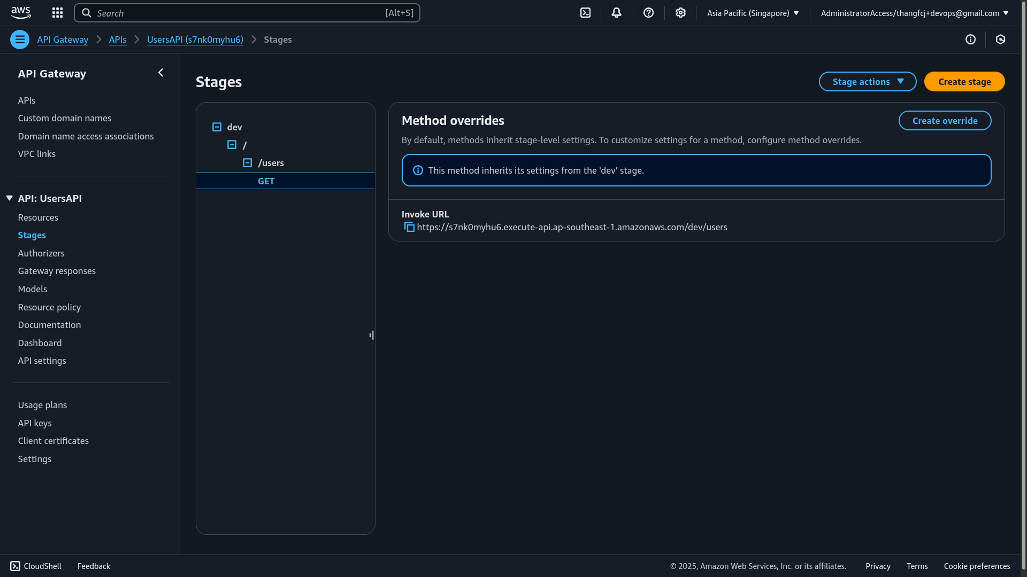The height and width of the screenshot is (577, 1027).
Task: Open the AdministratorAccess account menu
Action: (915, 13)
